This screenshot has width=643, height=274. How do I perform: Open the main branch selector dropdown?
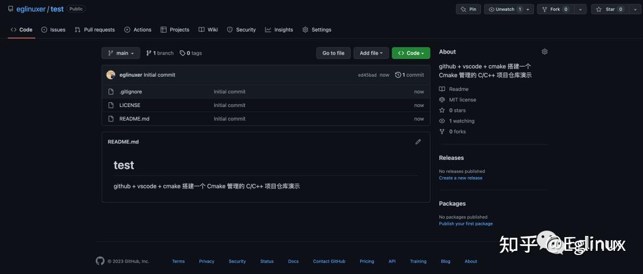pos(121,53)
